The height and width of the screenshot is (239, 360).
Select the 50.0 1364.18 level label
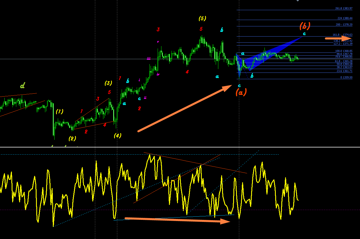coord(344,64)
